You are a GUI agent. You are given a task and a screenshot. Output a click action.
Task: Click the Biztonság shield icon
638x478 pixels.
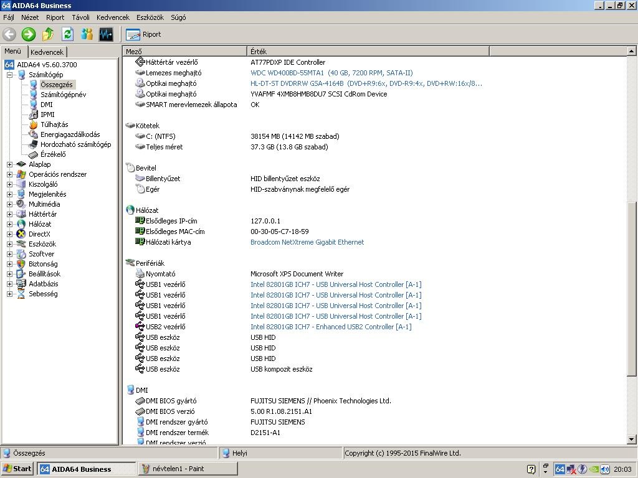[x=21, y=264]
